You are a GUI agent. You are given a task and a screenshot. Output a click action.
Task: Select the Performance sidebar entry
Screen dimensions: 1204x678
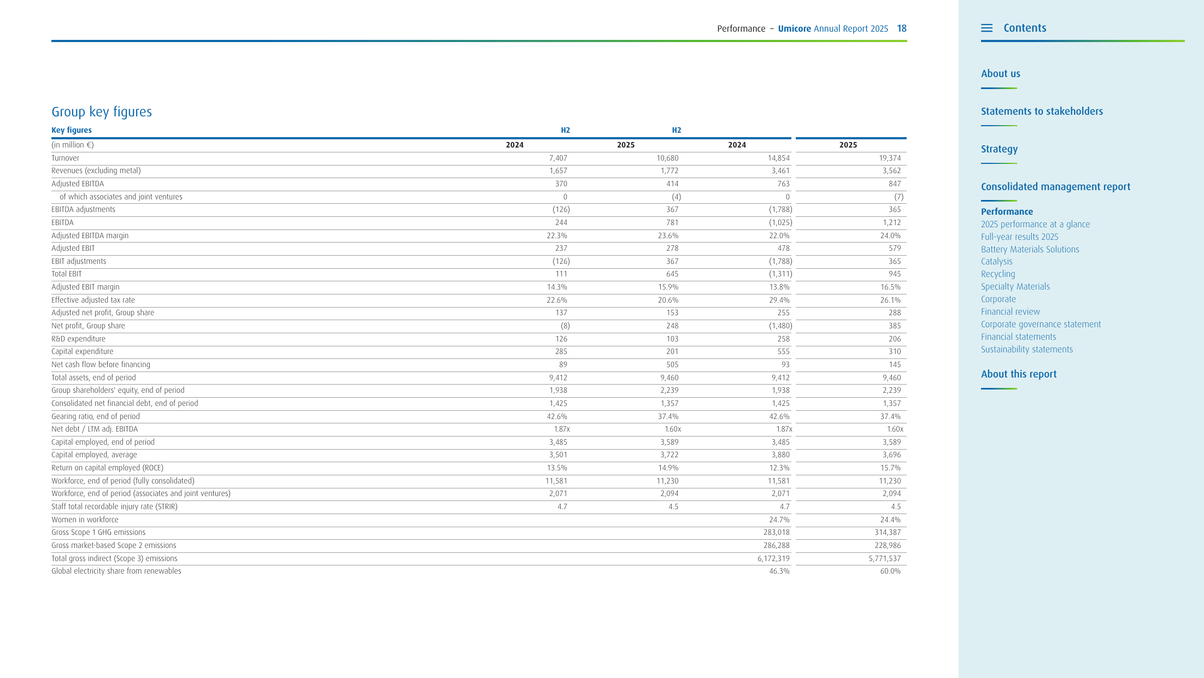click(x=1007, y=212)
